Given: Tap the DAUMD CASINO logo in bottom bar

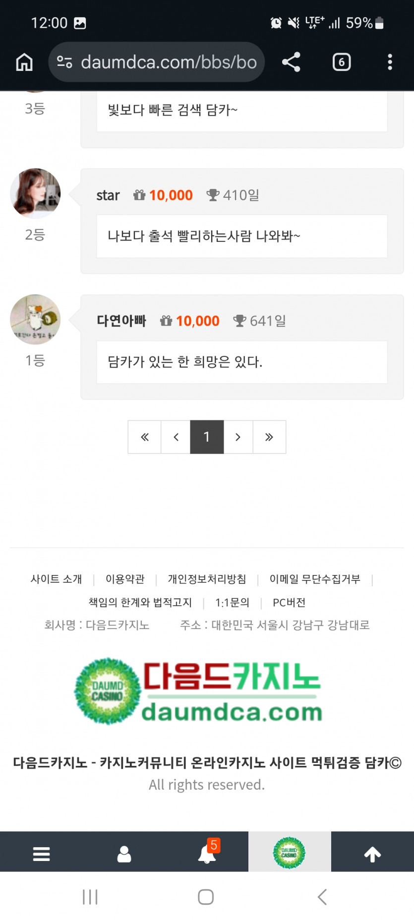Looking at the screenshot, I should tap(290, 853).
